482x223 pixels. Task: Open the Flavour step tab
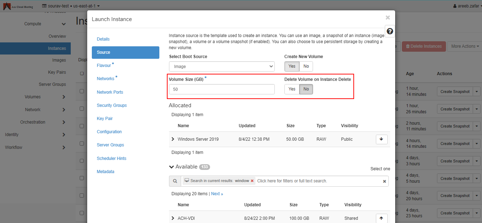pos(104,66)
